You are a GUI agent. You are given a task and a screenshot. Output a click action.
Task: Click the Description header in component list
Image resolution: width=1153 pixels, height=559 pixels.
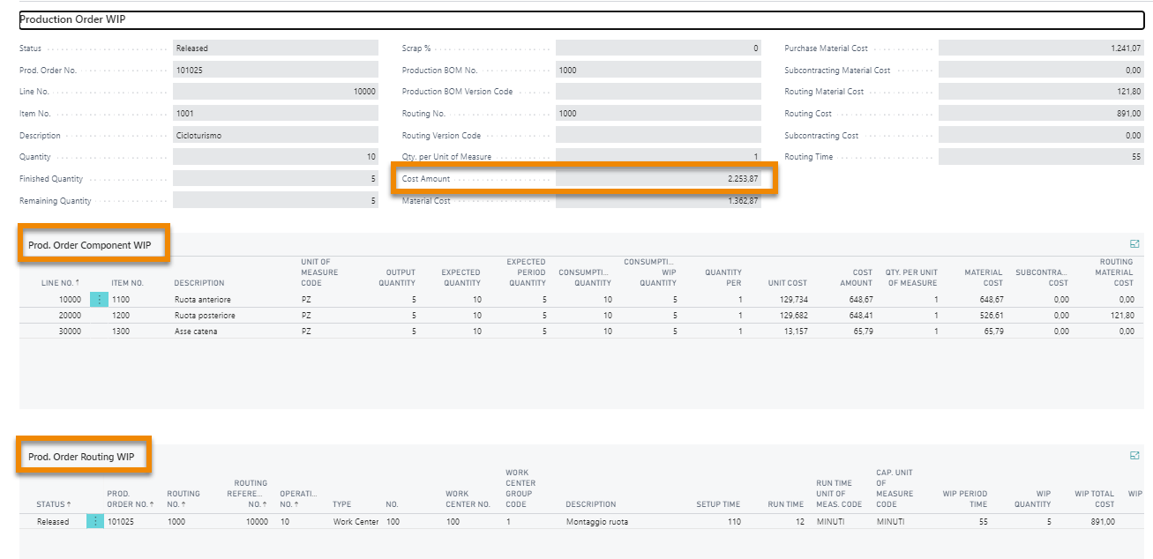(199, 283)
